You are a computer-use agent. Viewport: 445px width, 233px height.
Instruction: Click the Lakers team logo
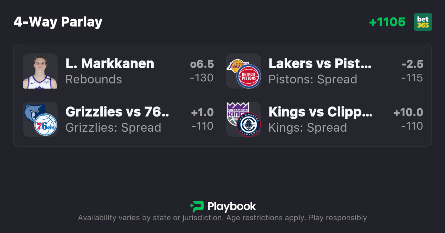click(234, 65)
